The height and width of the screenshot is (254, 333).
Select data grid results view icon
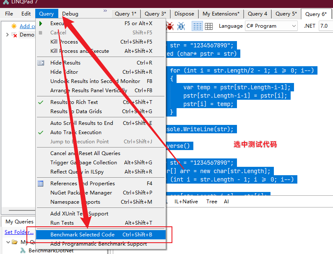tap(208, 26)
